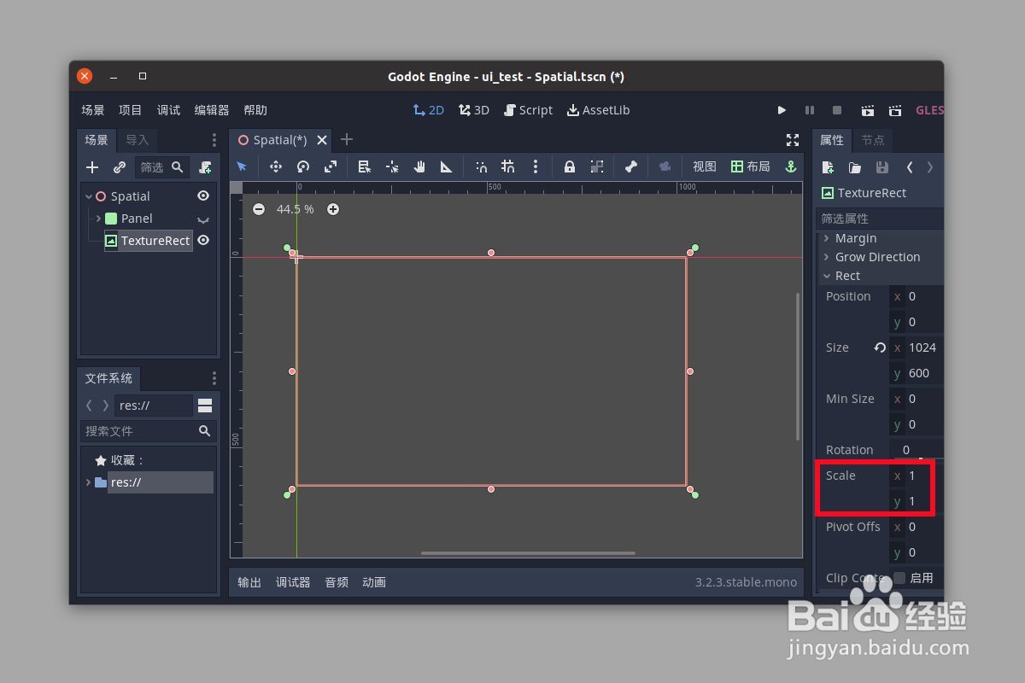Screen dimensions: 1025x683
Task: Collapse the Spatial root node
Action: pyautogui.click(x=89, y=196)
